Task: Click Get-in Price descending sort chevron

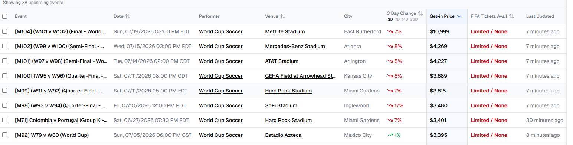Action: (459, 16)
